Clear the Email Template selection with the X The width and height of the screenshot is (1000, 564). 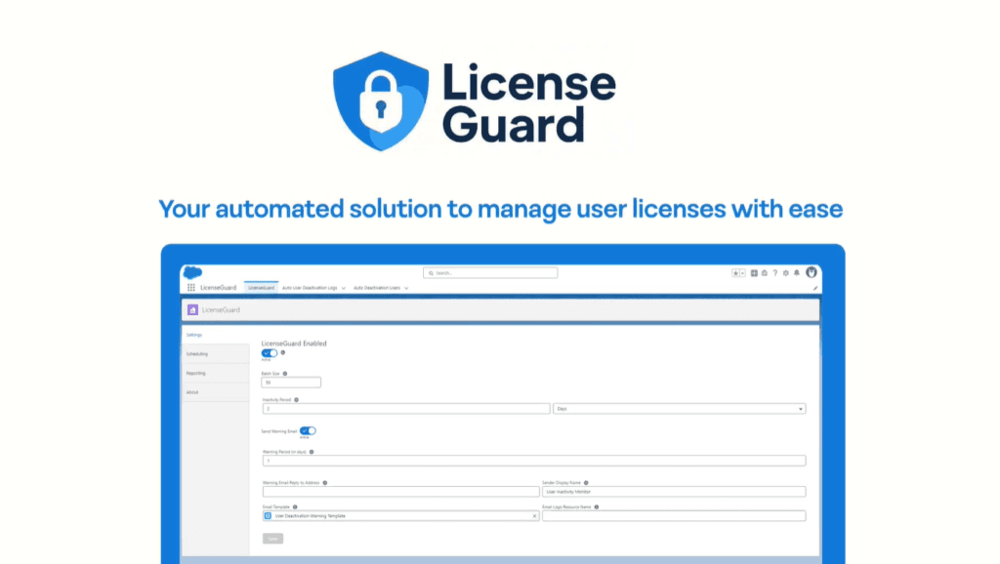(534, 515)
